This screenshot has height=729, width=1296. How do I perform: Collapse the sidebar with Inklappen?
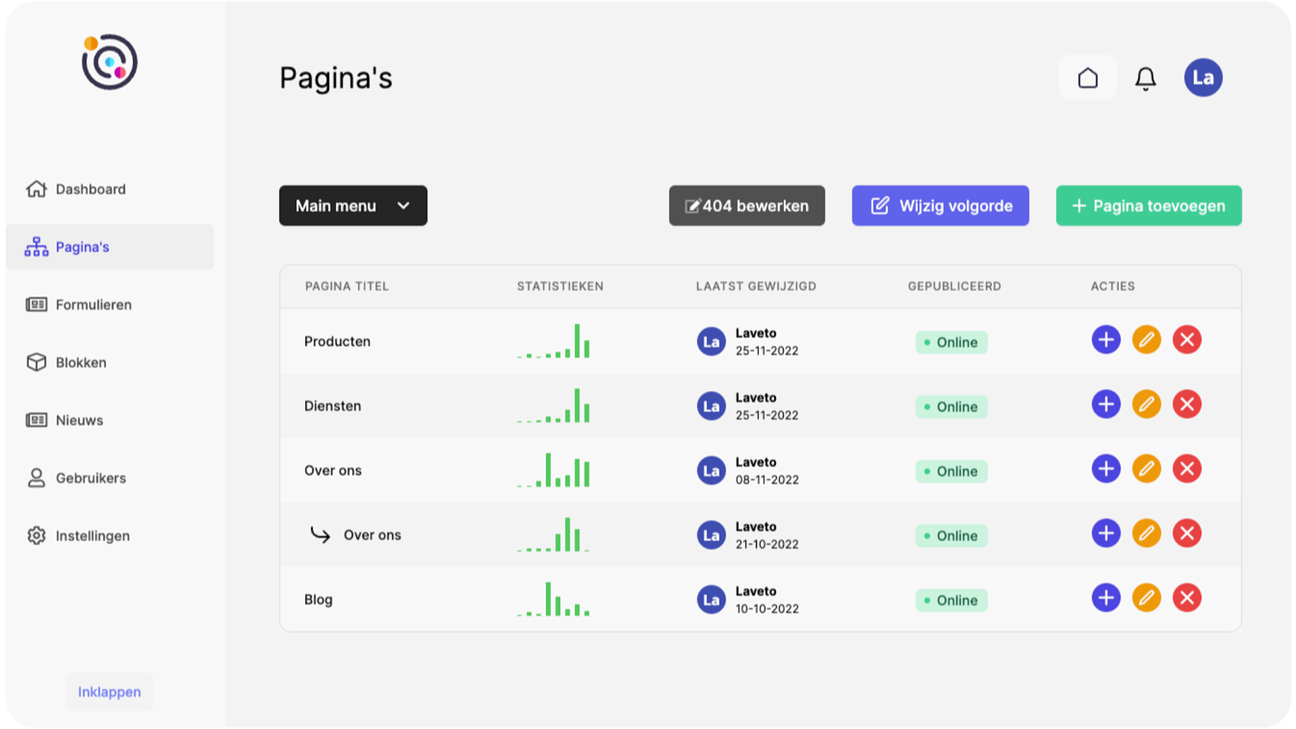[x=109, y=692]
